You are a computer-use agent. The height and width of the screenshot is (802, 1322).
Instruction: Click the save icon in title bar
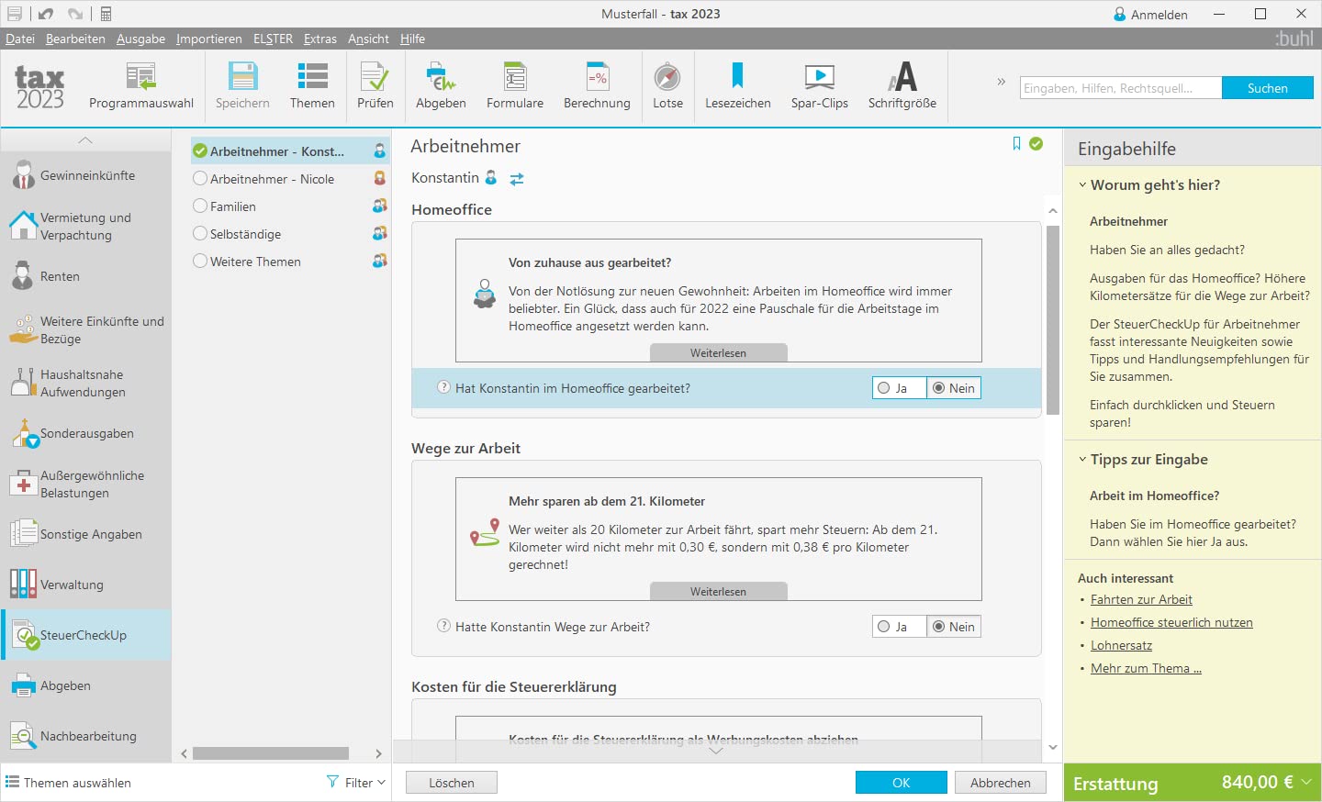14,14
